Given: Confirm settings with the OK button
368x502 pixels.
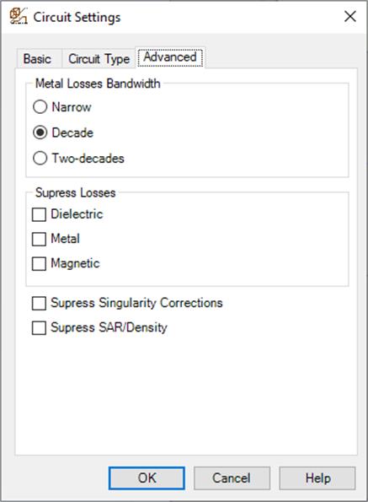Looking at the screenshot, I should point(147,478).
